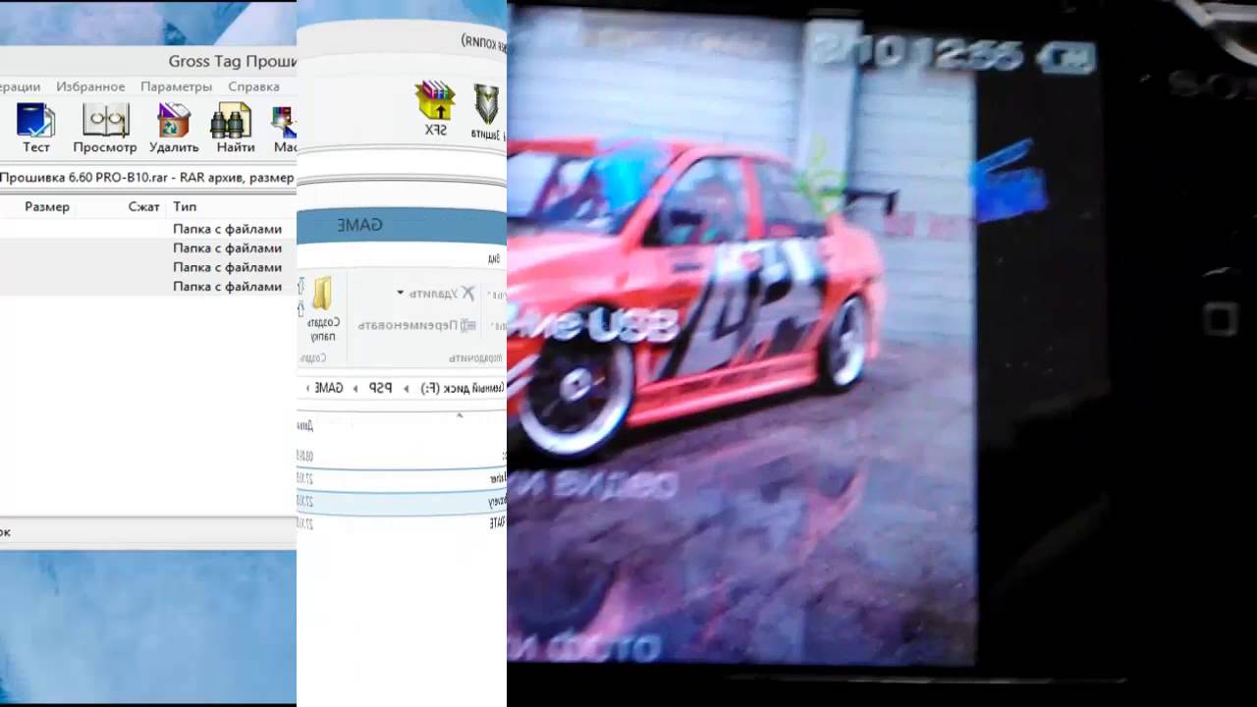The height and width of the screenshot is (707, 1257).
Task: Click the mirrored 'диск (F:)' breadcrumb segment
Action: [463, 388]
